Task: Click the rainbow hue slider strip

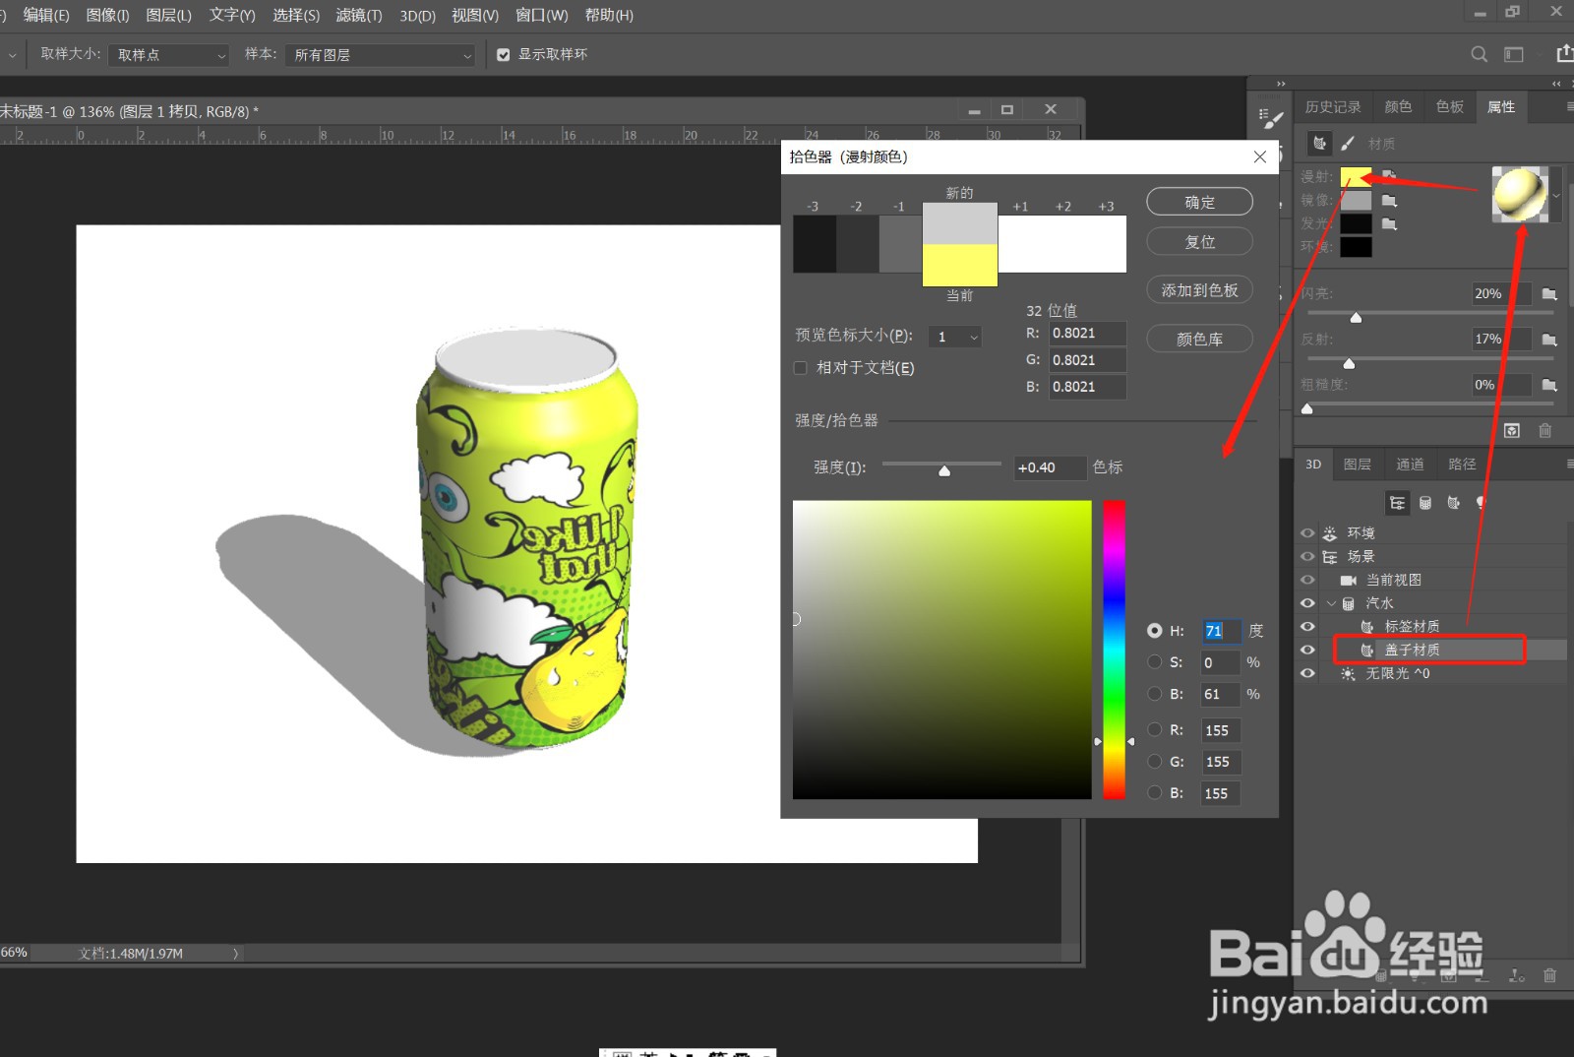Action: point(1114,650)
